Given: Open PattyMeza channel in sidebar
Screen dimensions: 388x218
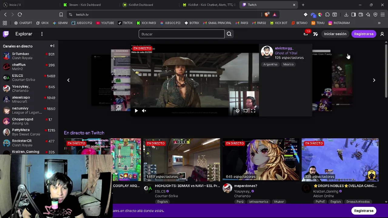Looking at the screenshot, I should pos(29,132).
